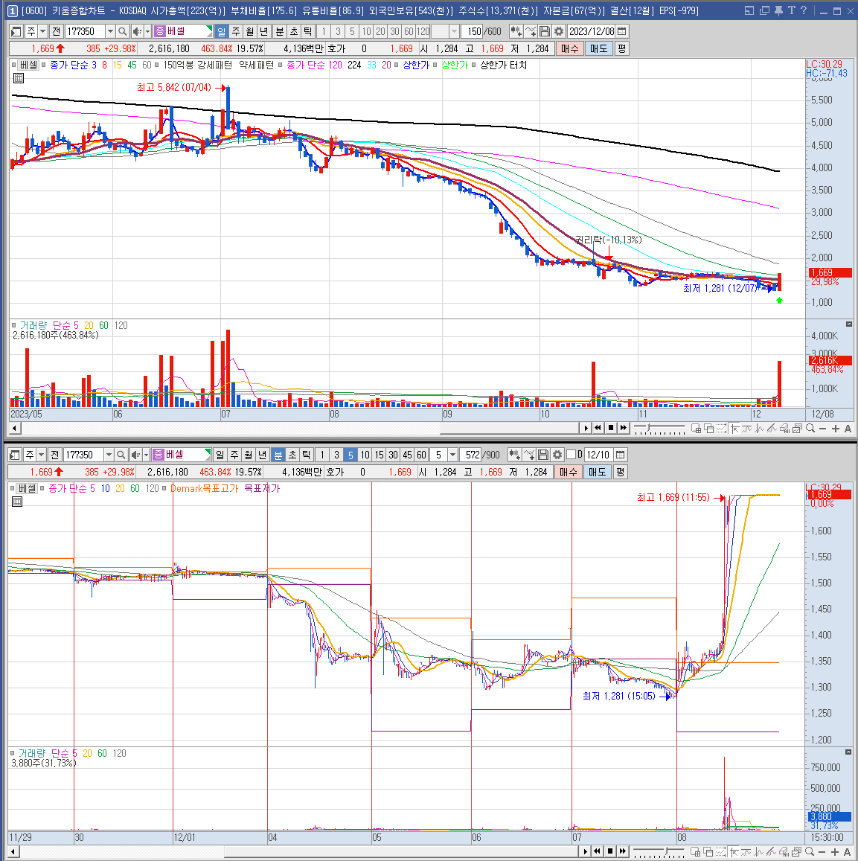Open the speaker dropdown arrow in lower toolbar

(x=145, y=455)
